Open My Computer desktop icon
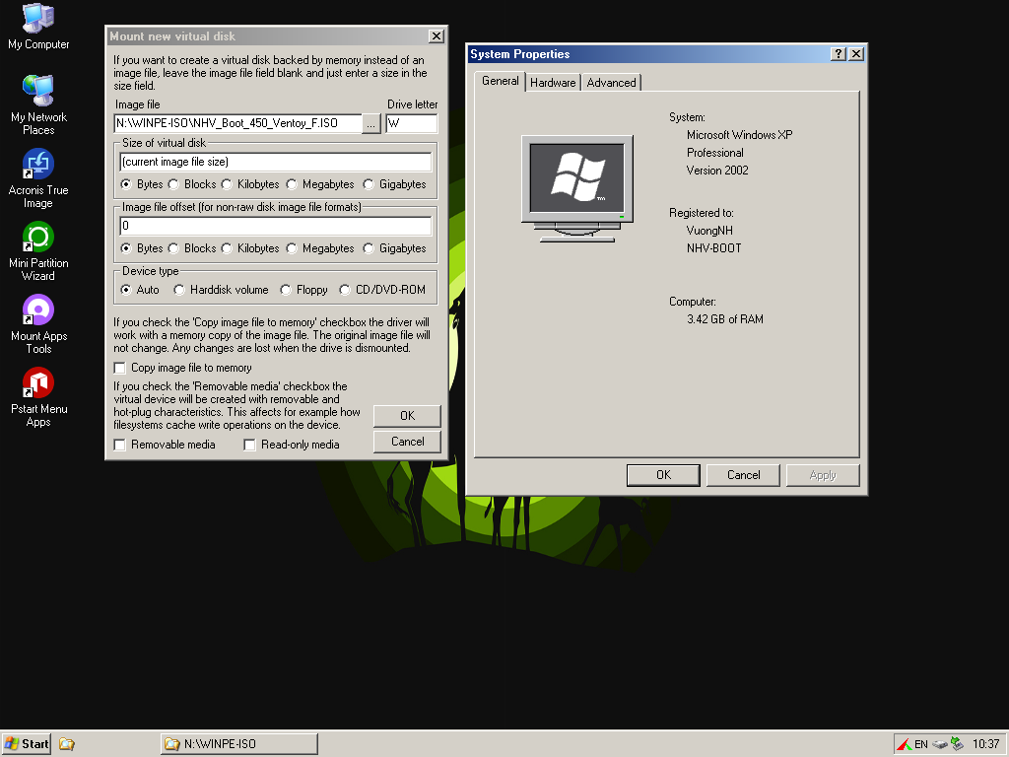This screenshot has height=757, width=1009. (x=38, y=27)
